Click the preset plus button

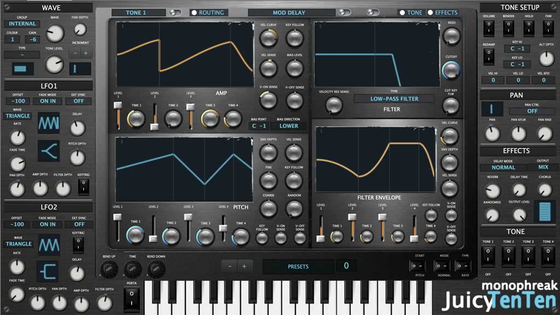click(x=244, y=266)
